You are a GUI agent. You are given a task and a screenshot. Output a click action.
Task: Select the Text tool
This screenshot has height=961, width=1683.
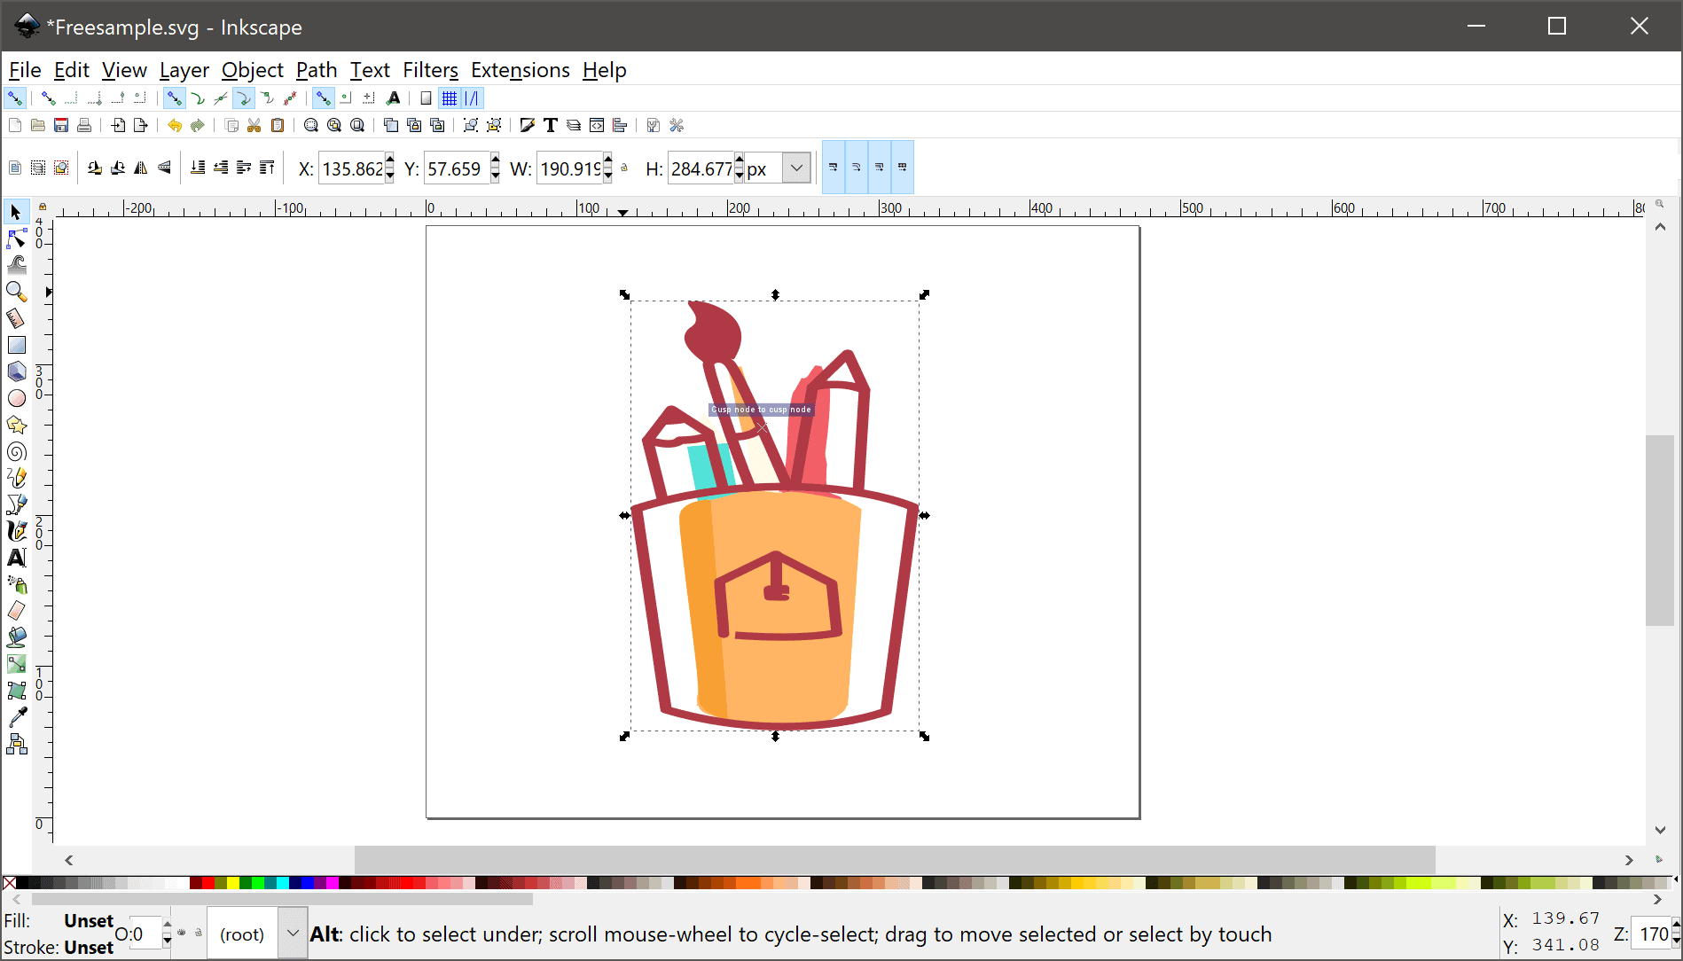click(x=16, y=558)
